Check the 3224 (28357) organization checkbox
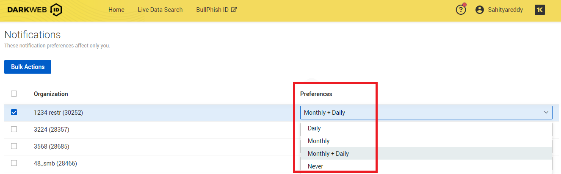Screen dimensions: 561x174 pos(14,129)
